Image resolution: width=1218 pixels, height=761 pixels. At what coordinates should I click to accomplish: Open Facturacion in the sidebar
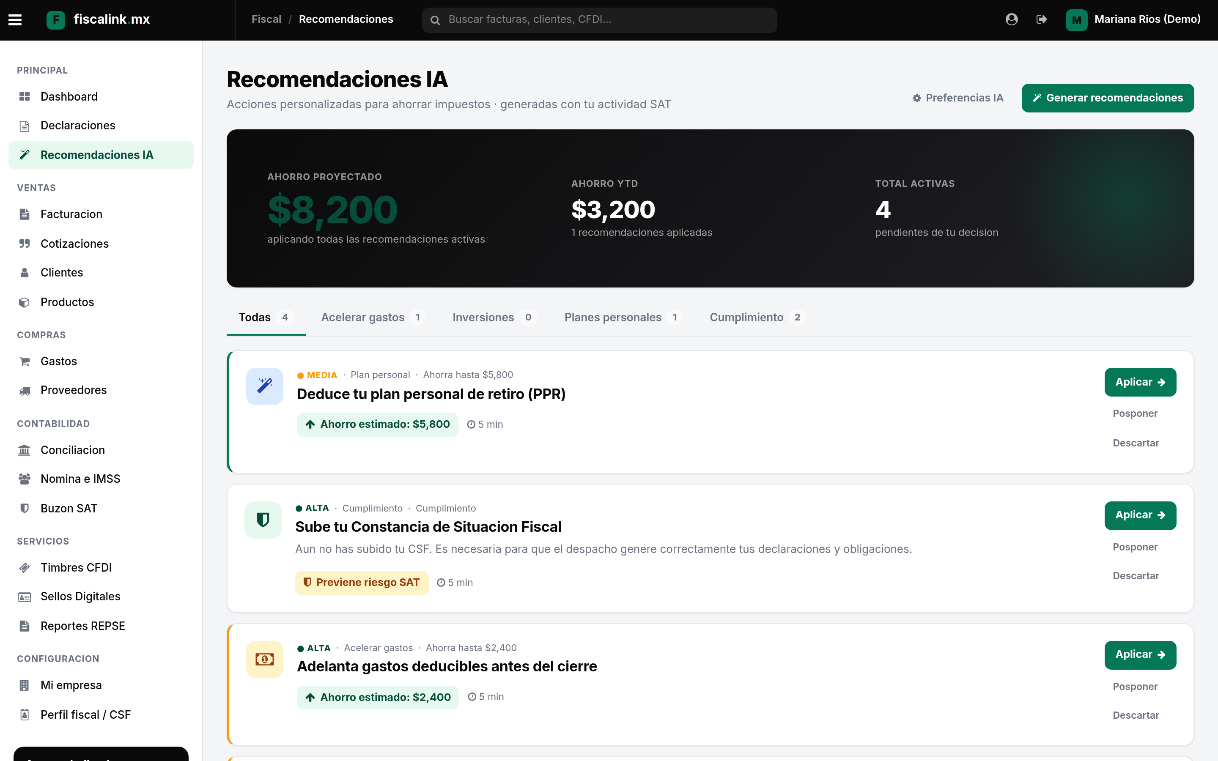pyautogui.click(x=101, y=214)
